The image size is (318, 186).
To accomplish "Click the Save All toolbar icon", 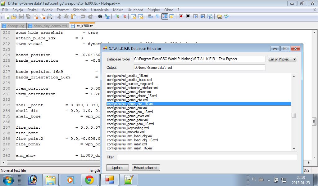I will (x=28, y=17).
